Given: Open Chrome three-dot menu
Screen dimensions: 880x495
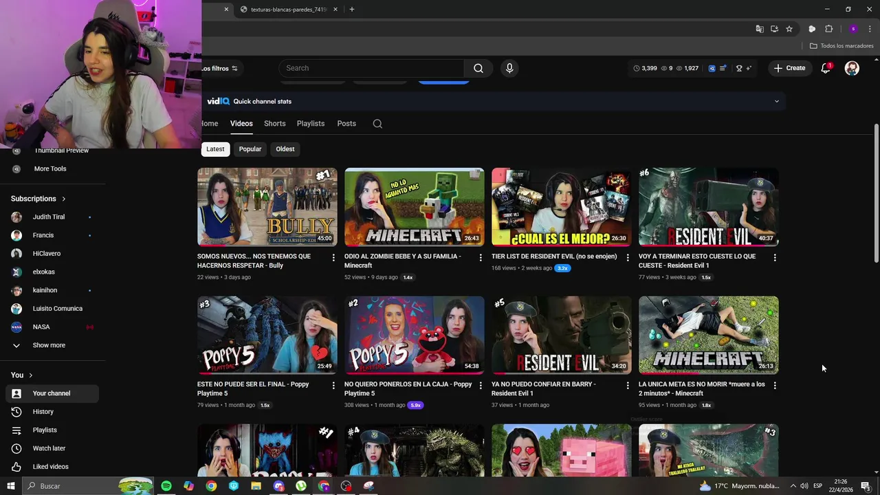Looking at the screenshot, I should pos(870,29).
